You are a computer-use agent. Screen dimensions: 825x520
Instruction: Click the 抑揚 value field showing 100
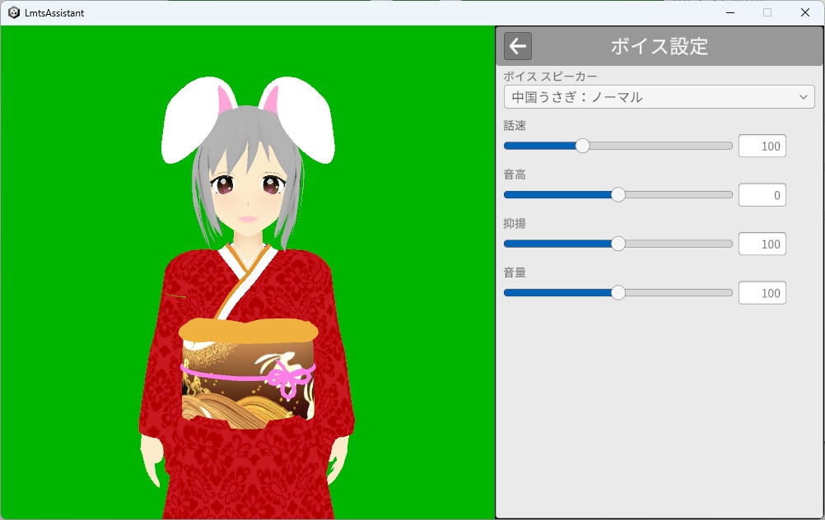(x=762, y=244)
